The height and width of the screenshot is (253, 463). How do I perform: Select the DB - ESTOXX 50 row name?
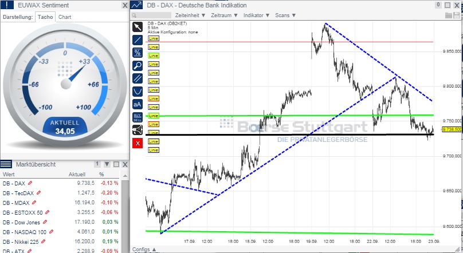[23, 212]
